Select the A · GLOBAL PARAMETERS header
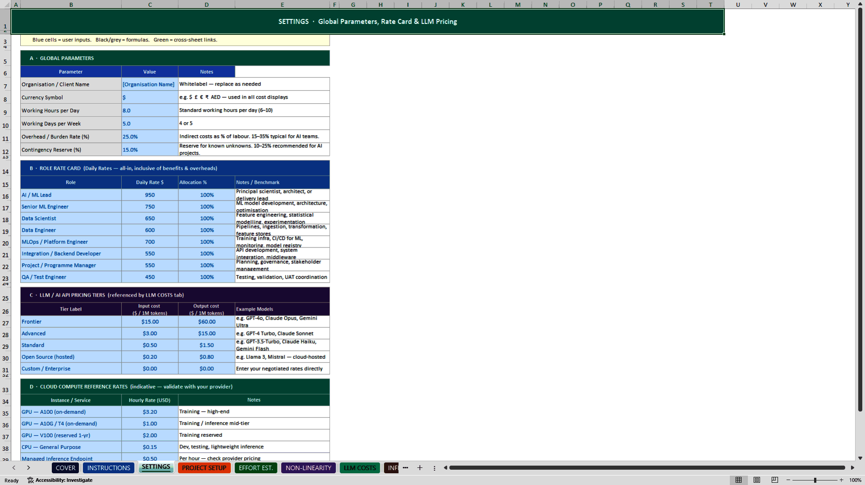The width and height of the screenshot is (865, 485). [x=175, y=58]
